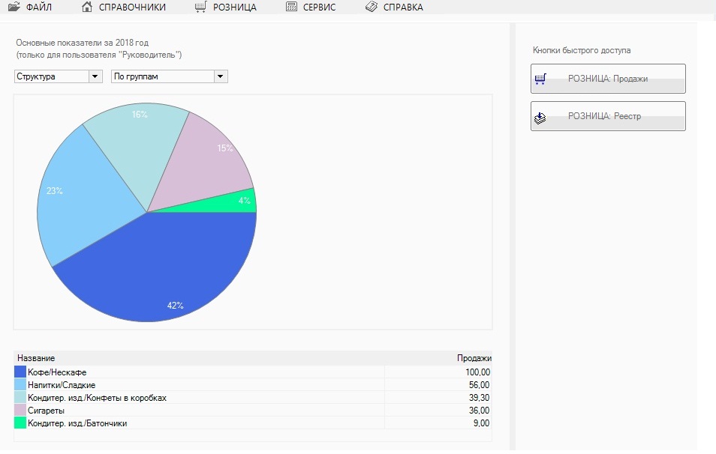Expand the По группам dropdown arrow
716x454 pixels.
221,76
